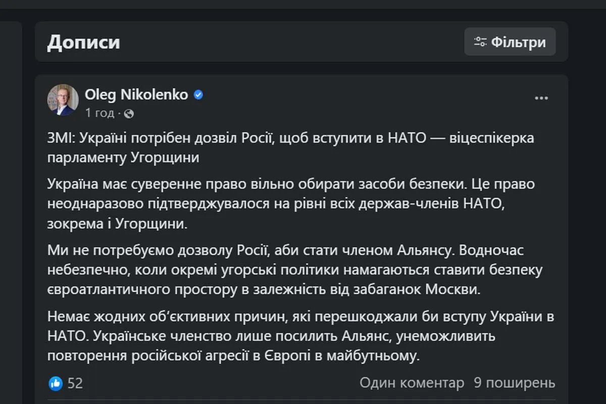Expand the "Один коментар" comments
This screenshot has width=606, height=404.
(412, 383)
